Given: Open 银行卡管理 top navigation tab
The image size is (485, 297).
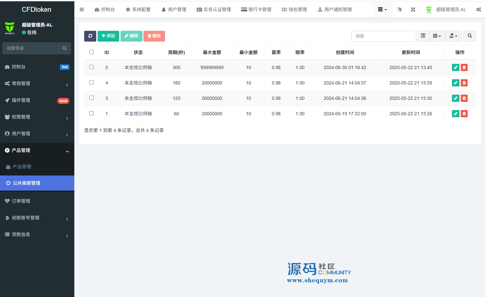Looking at the screenshot, I should pos(256,9).
